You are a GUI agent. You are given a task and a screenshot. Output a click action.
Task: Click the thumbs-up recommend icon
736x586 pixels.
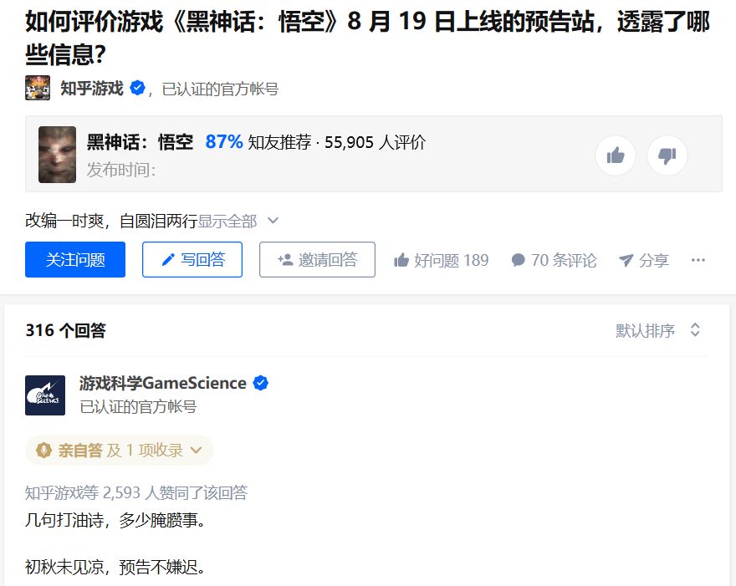point(616,155)
